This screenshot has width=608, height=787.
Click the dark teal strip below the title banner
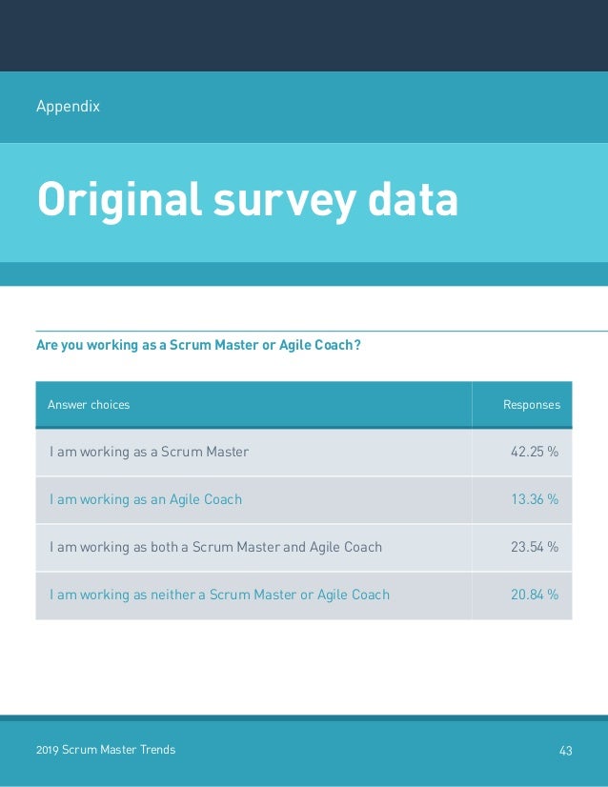tap(304, 274)
